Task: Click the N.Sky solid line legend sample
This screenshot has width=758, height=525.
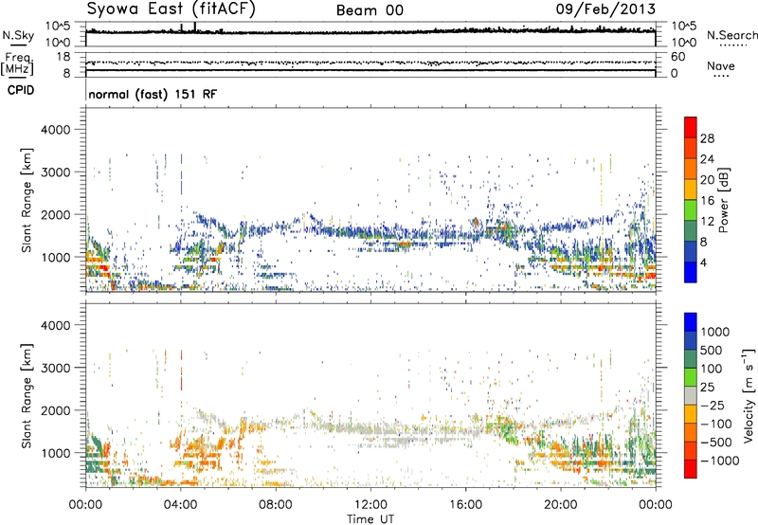Action: coord(18,45)
